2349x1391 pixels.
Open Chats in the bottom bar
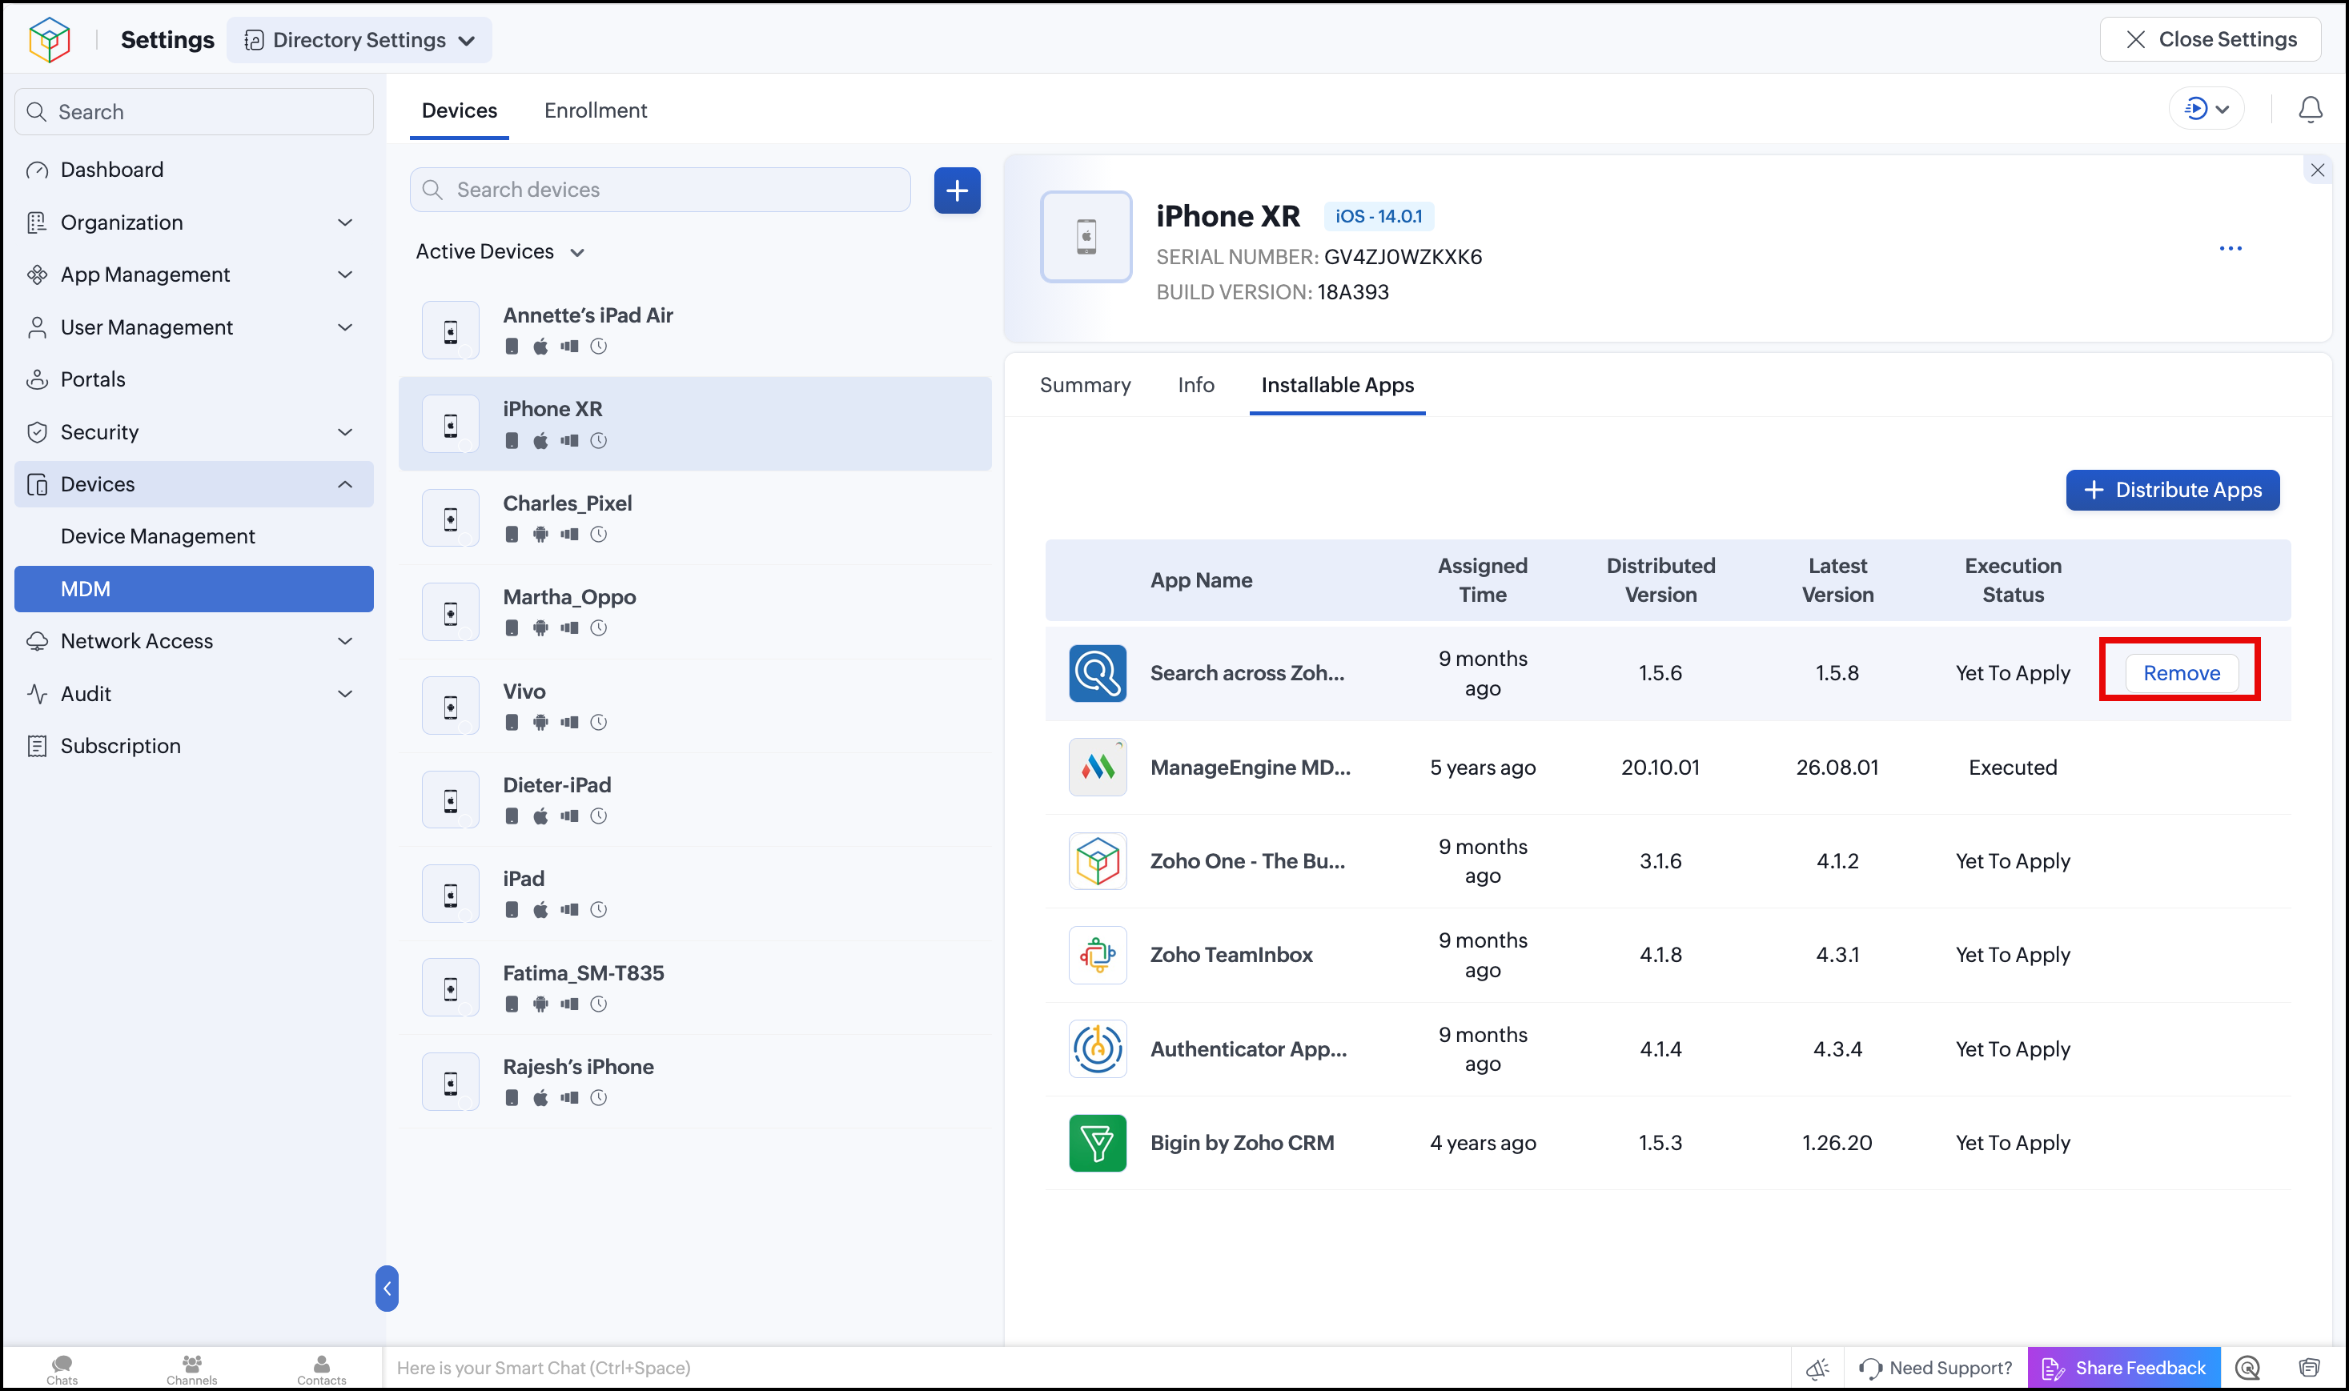point(62,1369)
